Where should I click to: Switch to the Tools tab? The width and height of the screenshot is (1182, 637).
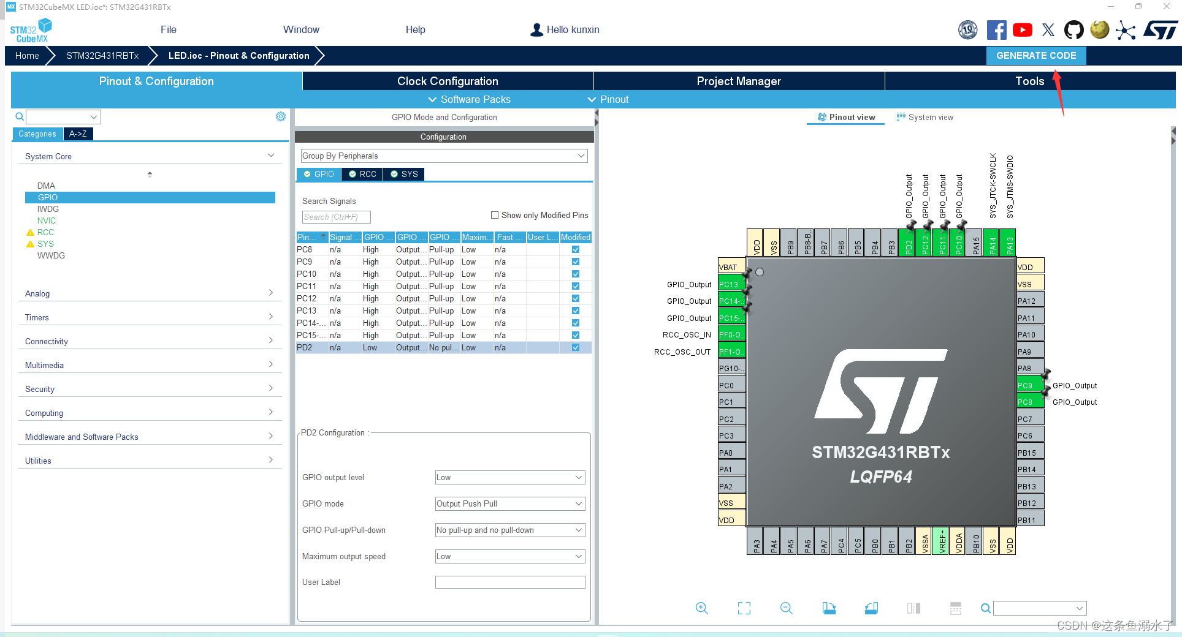1030,81
